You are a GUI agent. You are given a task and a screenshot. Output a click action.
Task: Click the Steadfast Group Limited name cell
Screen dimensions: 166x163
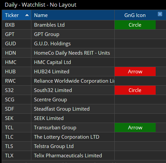pos(73,109)
